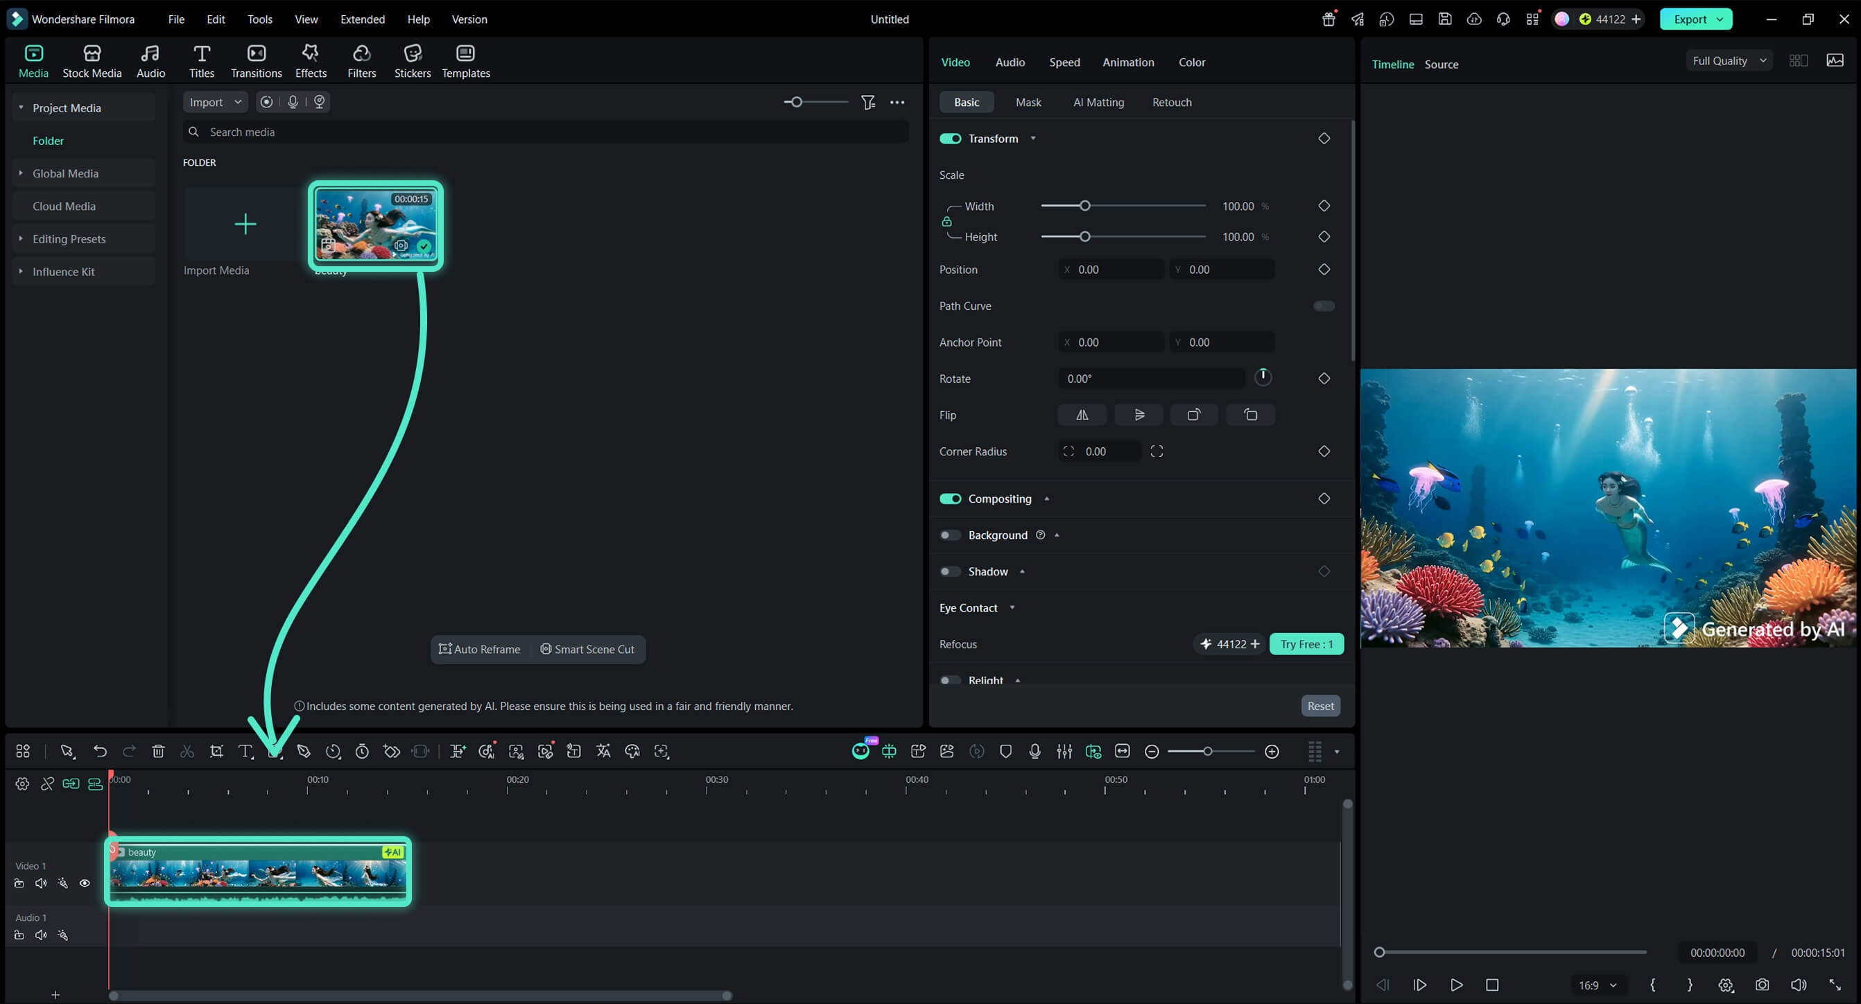
Task: Open the Export button dropdown arrow
Action: click(1720, 19)
